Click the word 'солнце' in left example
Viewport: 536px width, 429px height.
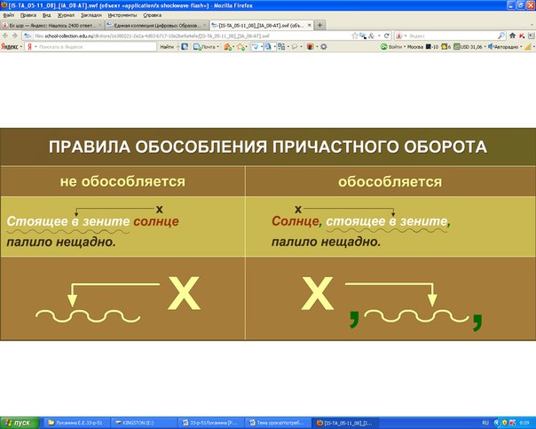[x=156, y=221]
